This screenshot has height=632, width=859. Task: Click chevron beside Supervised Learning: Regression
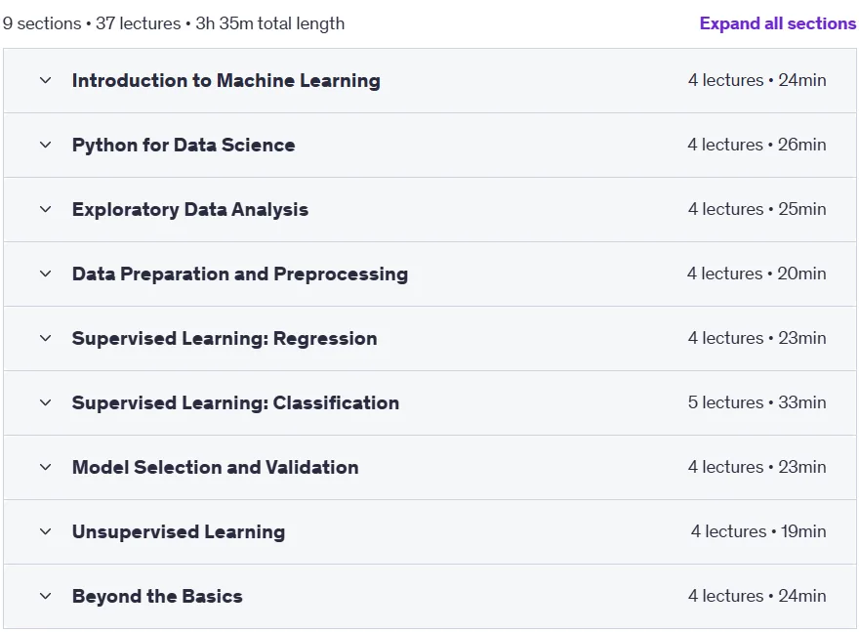coord(46,338)
